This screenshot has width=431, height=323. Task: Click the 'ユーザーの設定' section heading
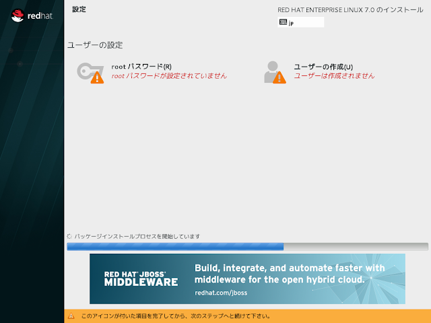pos(95,45)
